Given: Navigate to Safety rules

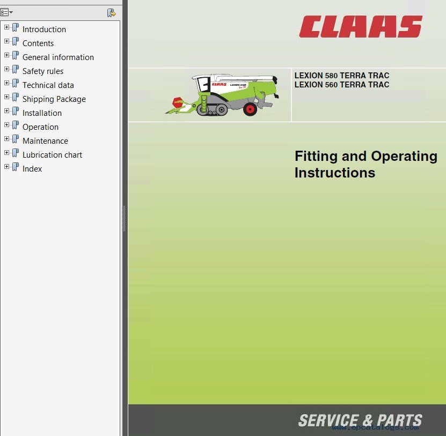Looking at the screenshot, I should (43, 71).
